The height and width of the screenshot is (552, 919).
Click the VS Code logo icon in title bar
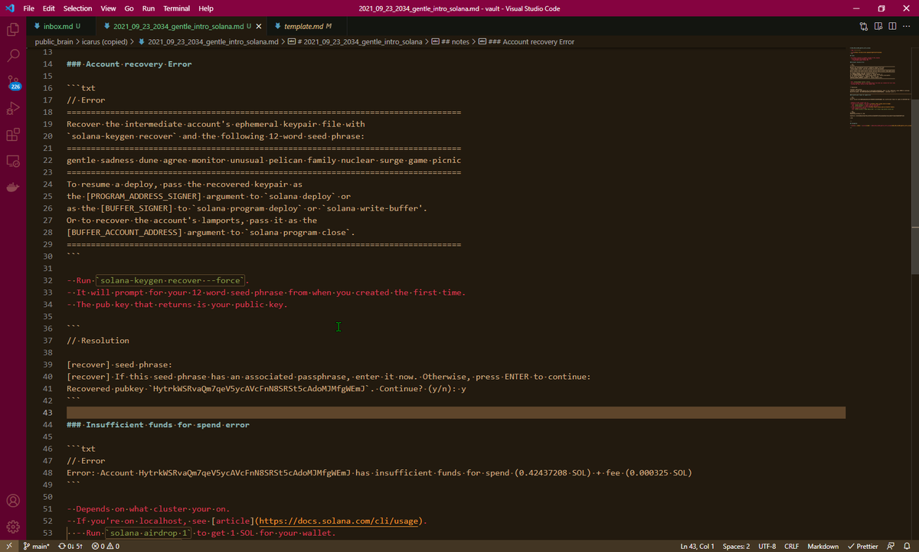10,8
